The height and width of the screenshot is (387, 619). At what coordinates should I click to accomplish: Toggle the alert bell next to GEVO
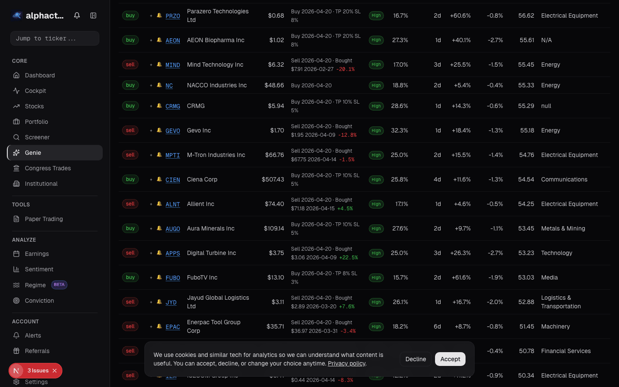159,131
